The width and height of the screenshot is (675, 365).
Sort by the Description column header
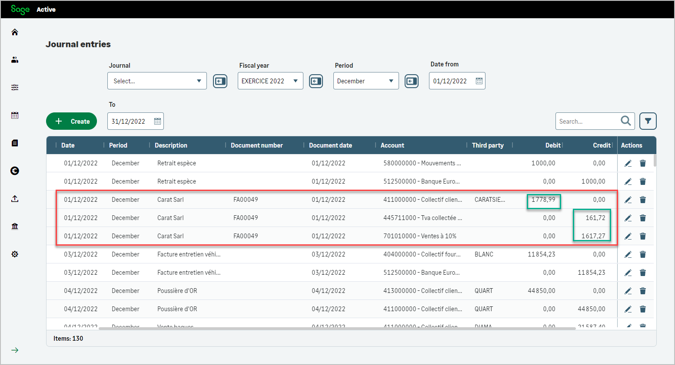point(171,145)
